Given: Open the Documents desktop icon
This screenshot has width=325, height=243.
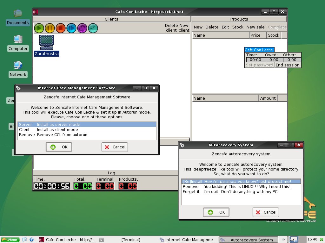Looking at the screenshot, I should coord(18,18).
